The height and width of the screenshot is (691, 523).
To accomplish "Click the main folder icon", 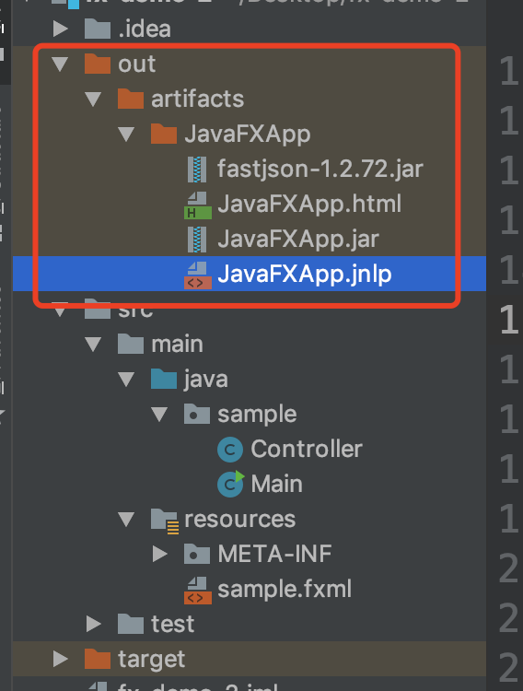I will click(x=131, y=344).
